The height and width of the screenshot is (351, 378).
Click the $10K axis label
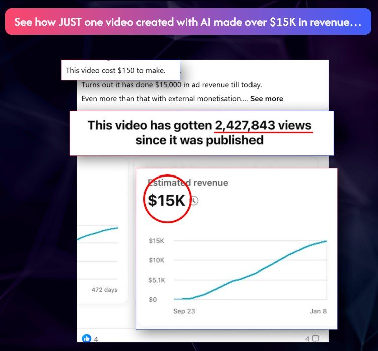click(156, 260)
